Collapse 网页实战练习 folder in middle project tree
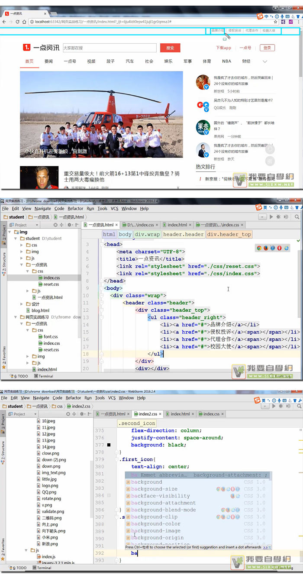This screenshot has width=303, height=578. tap(16, 317)
